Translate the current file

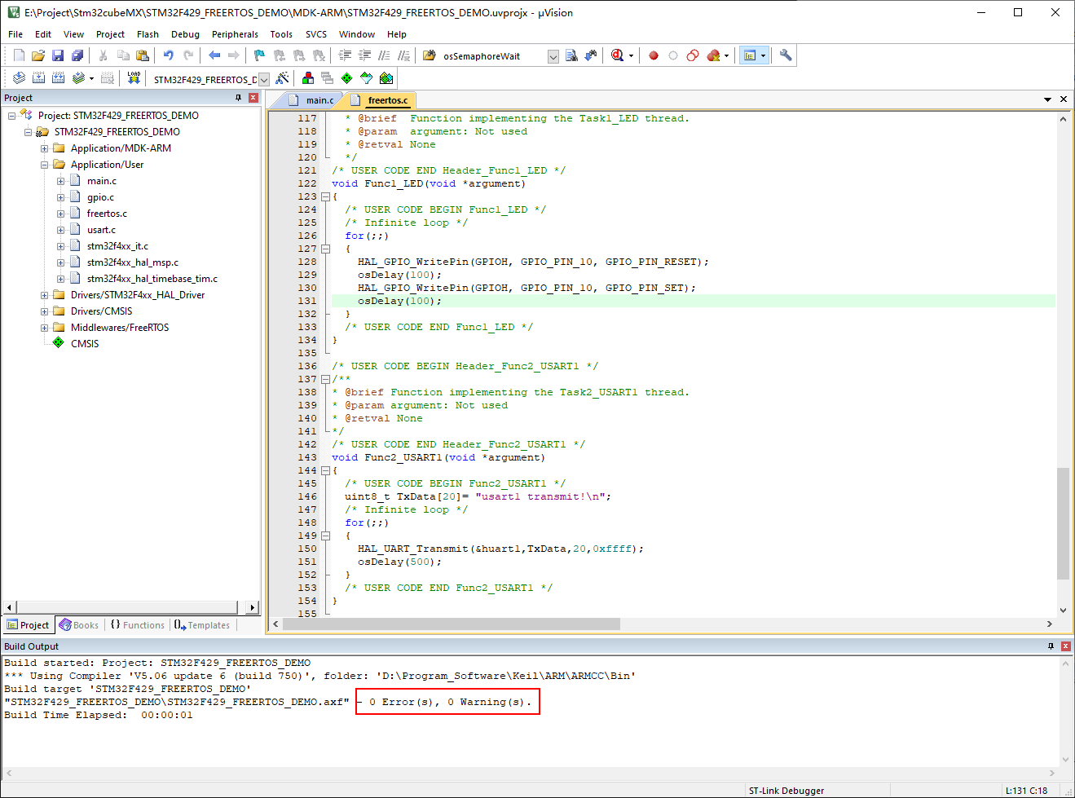(19, 78)
